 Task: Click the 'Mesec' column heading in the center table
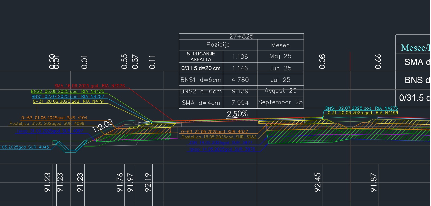[280, 45]
